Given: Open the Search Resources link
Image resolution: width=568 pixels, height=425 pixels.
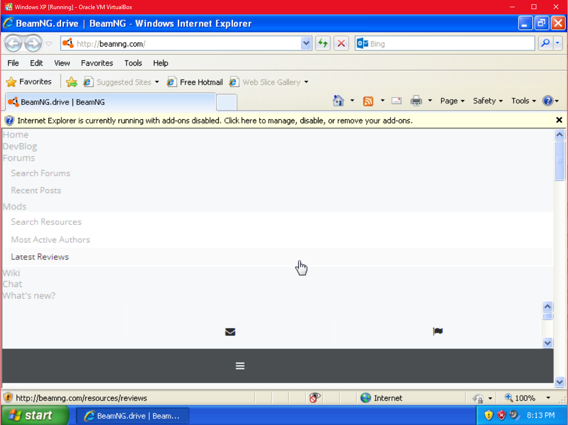Looking at the screenshot, I should click(x=46, y=222).
